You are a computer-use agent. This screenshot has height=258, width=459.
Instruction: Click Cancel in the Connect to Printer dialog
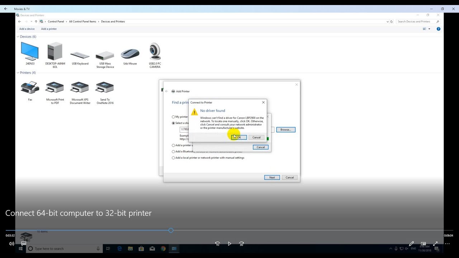pyautogui.click(x=256, y=137)
